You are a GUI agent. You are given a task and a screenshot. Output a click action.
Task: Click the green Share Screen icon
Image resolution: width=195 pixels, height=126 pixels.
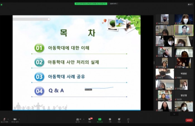[99, 119]
